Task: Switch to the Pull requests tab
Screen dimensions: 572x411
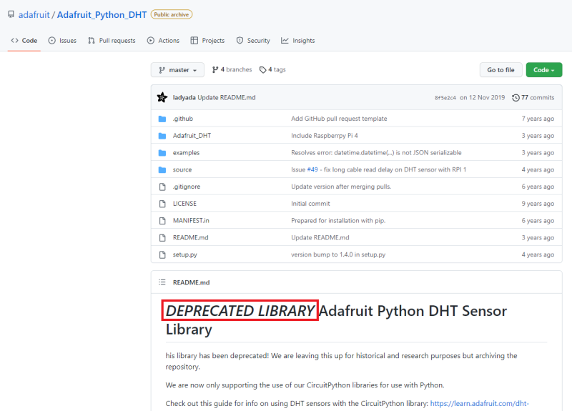Action: pos(112,41)
